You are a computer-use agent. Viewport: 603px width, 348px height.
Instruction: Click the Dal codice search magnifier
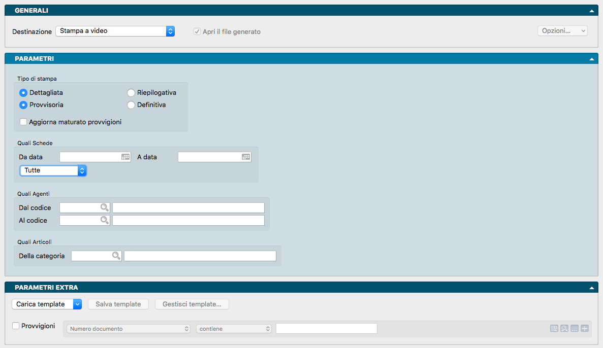tap(105, 207)
